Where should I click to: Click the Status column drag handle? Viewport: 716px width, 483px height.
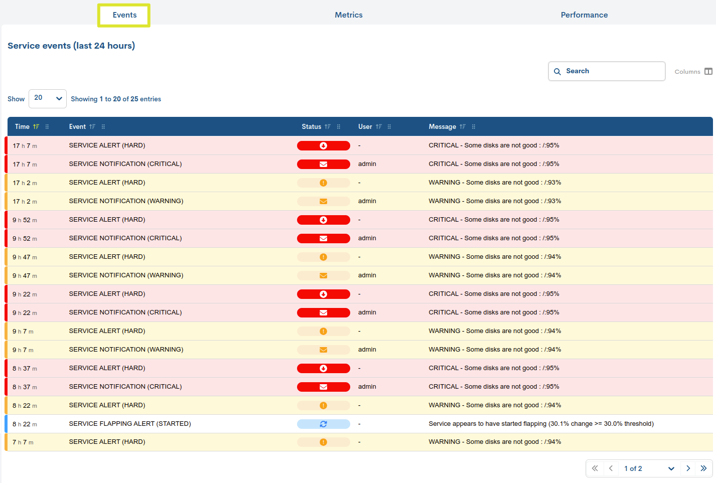point(339,127)
